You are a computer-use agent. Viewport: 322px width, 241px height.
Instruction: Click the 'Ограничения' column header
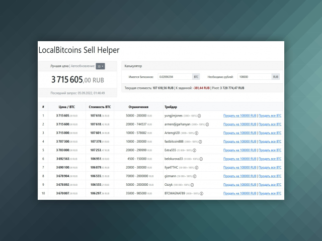click(138, 107)
